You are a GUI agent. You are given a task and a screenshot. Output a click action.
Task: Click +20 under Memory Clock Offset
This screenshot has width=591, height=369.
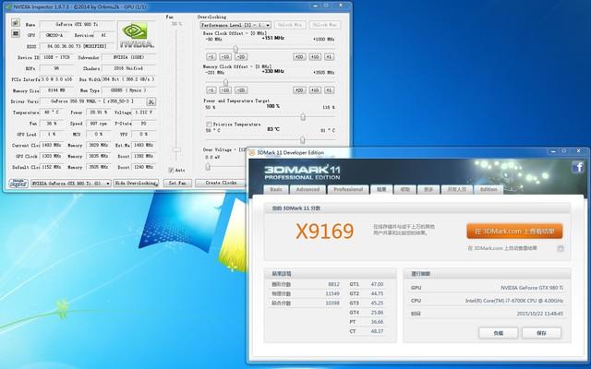tap(299, 90)
